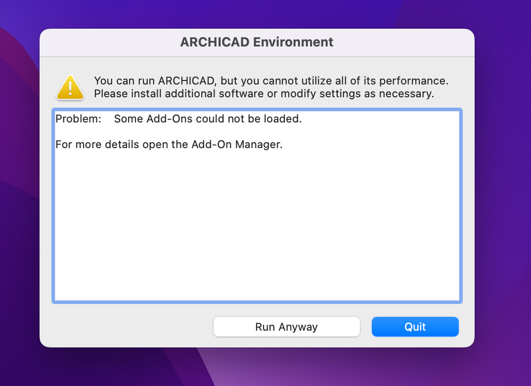Image resolution: width=531 pixels, height=386 pixels.
Task: Click the empty gray area left of Run Anyway
Action: pyautogui.click(x=128, y=327)
